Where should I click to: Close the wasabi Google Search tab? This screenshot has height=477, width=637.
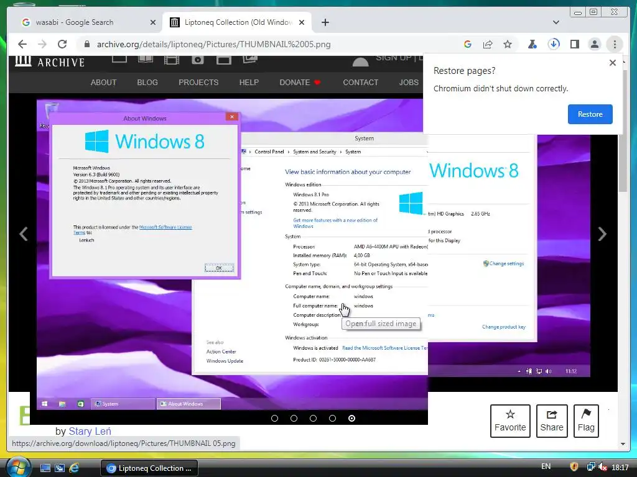(x=153, y=22)
